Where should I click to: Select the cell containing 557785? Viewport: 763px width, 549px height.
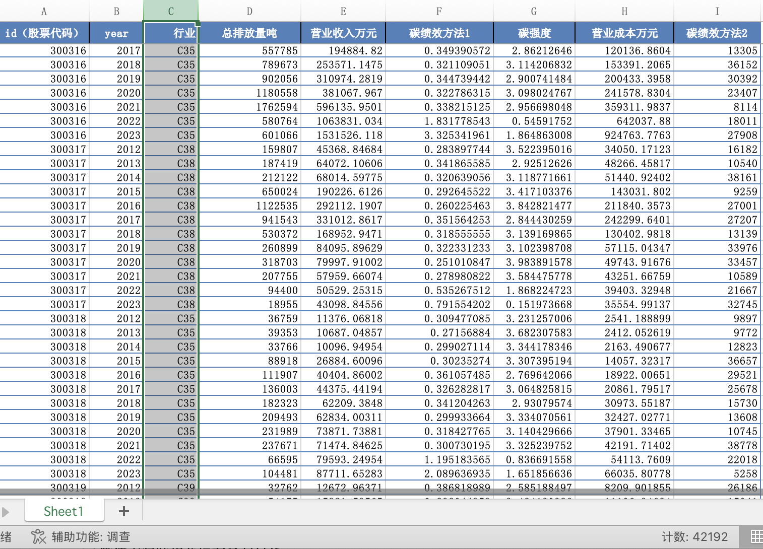[249, 50]
